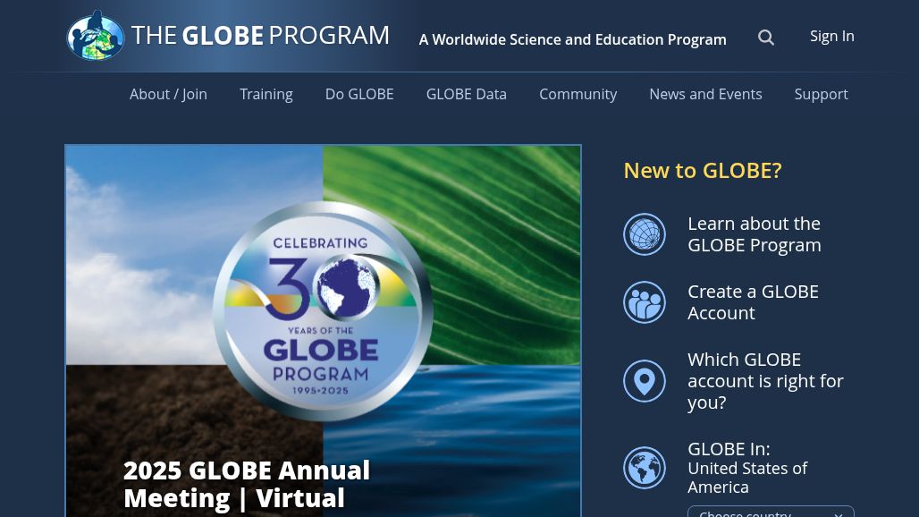919x517 pixels.
Task: Click the GLOBE Program logo icon
Action: click(96, 35)
